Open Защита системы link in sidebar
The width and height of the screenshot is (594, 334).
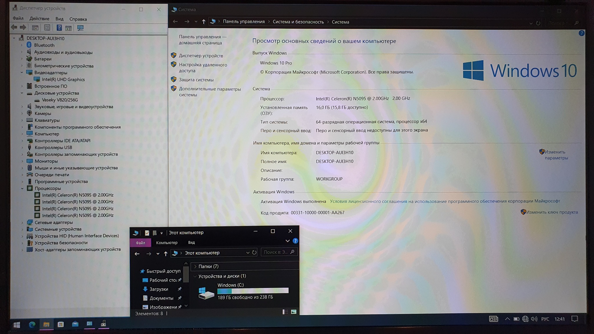pyautogui.click(x=196, y=80)
